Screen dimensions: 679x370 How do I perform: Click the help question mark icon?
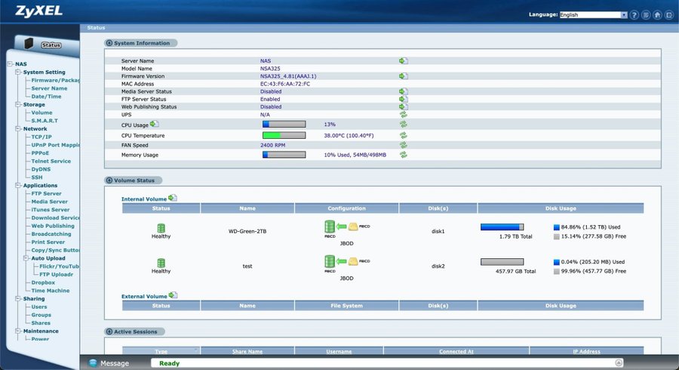pos(634,14)
